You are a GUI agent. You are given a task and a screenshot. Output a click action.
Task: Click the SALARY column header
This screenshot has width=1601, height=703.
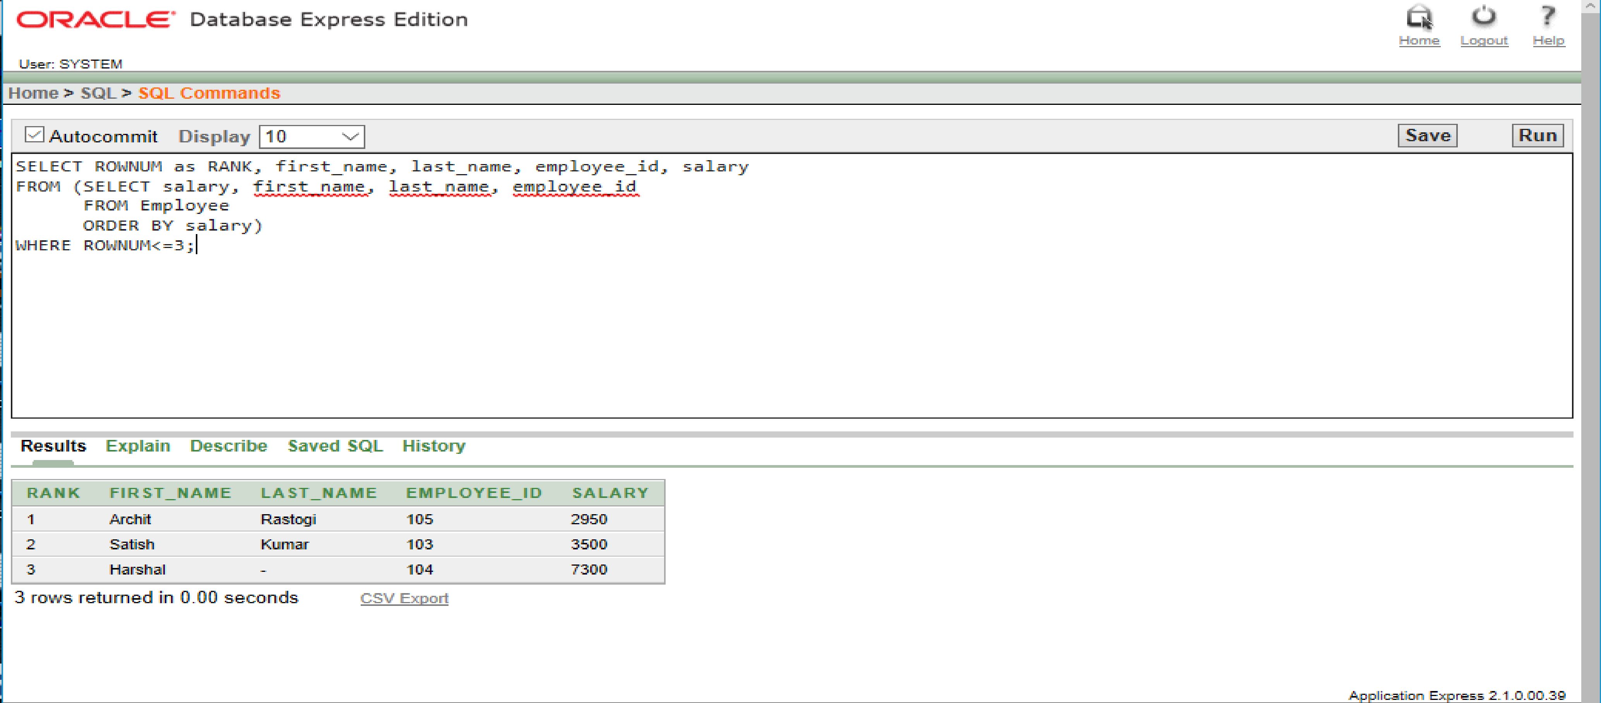click(x=610, y=493)
